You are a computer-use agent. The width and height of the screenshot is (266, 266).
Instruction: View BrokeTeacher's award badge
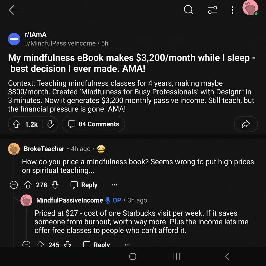pos(101,149)
